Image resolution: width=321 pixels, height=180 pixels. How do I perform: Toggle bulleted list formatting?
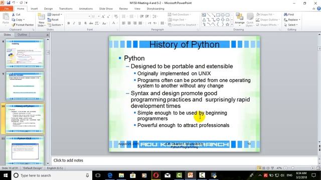click(124, 16)
